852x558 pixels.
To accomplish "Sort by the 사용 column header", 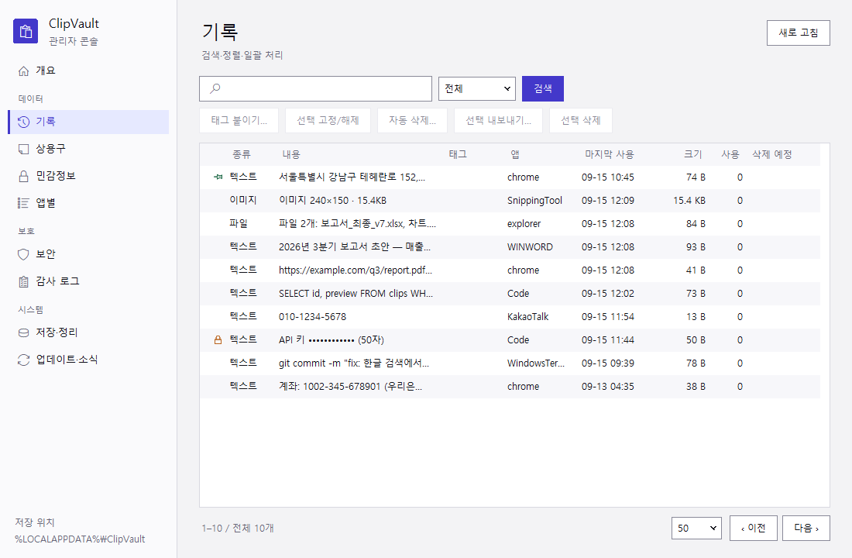I will click(x=730, y=154).
